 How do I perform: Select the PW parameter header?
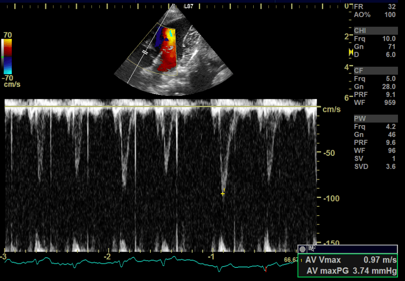pos(359,119)
